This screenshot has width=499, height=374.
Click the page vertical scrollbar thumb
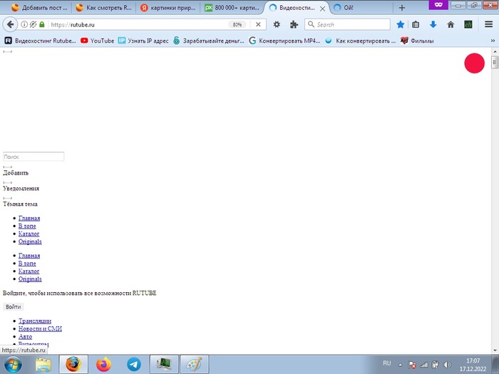(x=495, y=63)
